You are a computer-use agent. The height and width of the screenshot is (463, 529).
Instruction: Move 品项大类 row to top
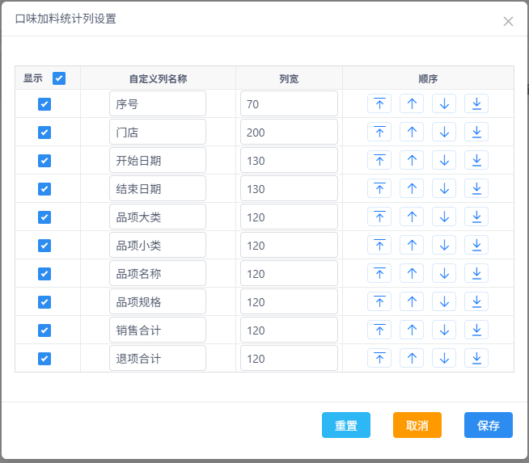point(379,217)
